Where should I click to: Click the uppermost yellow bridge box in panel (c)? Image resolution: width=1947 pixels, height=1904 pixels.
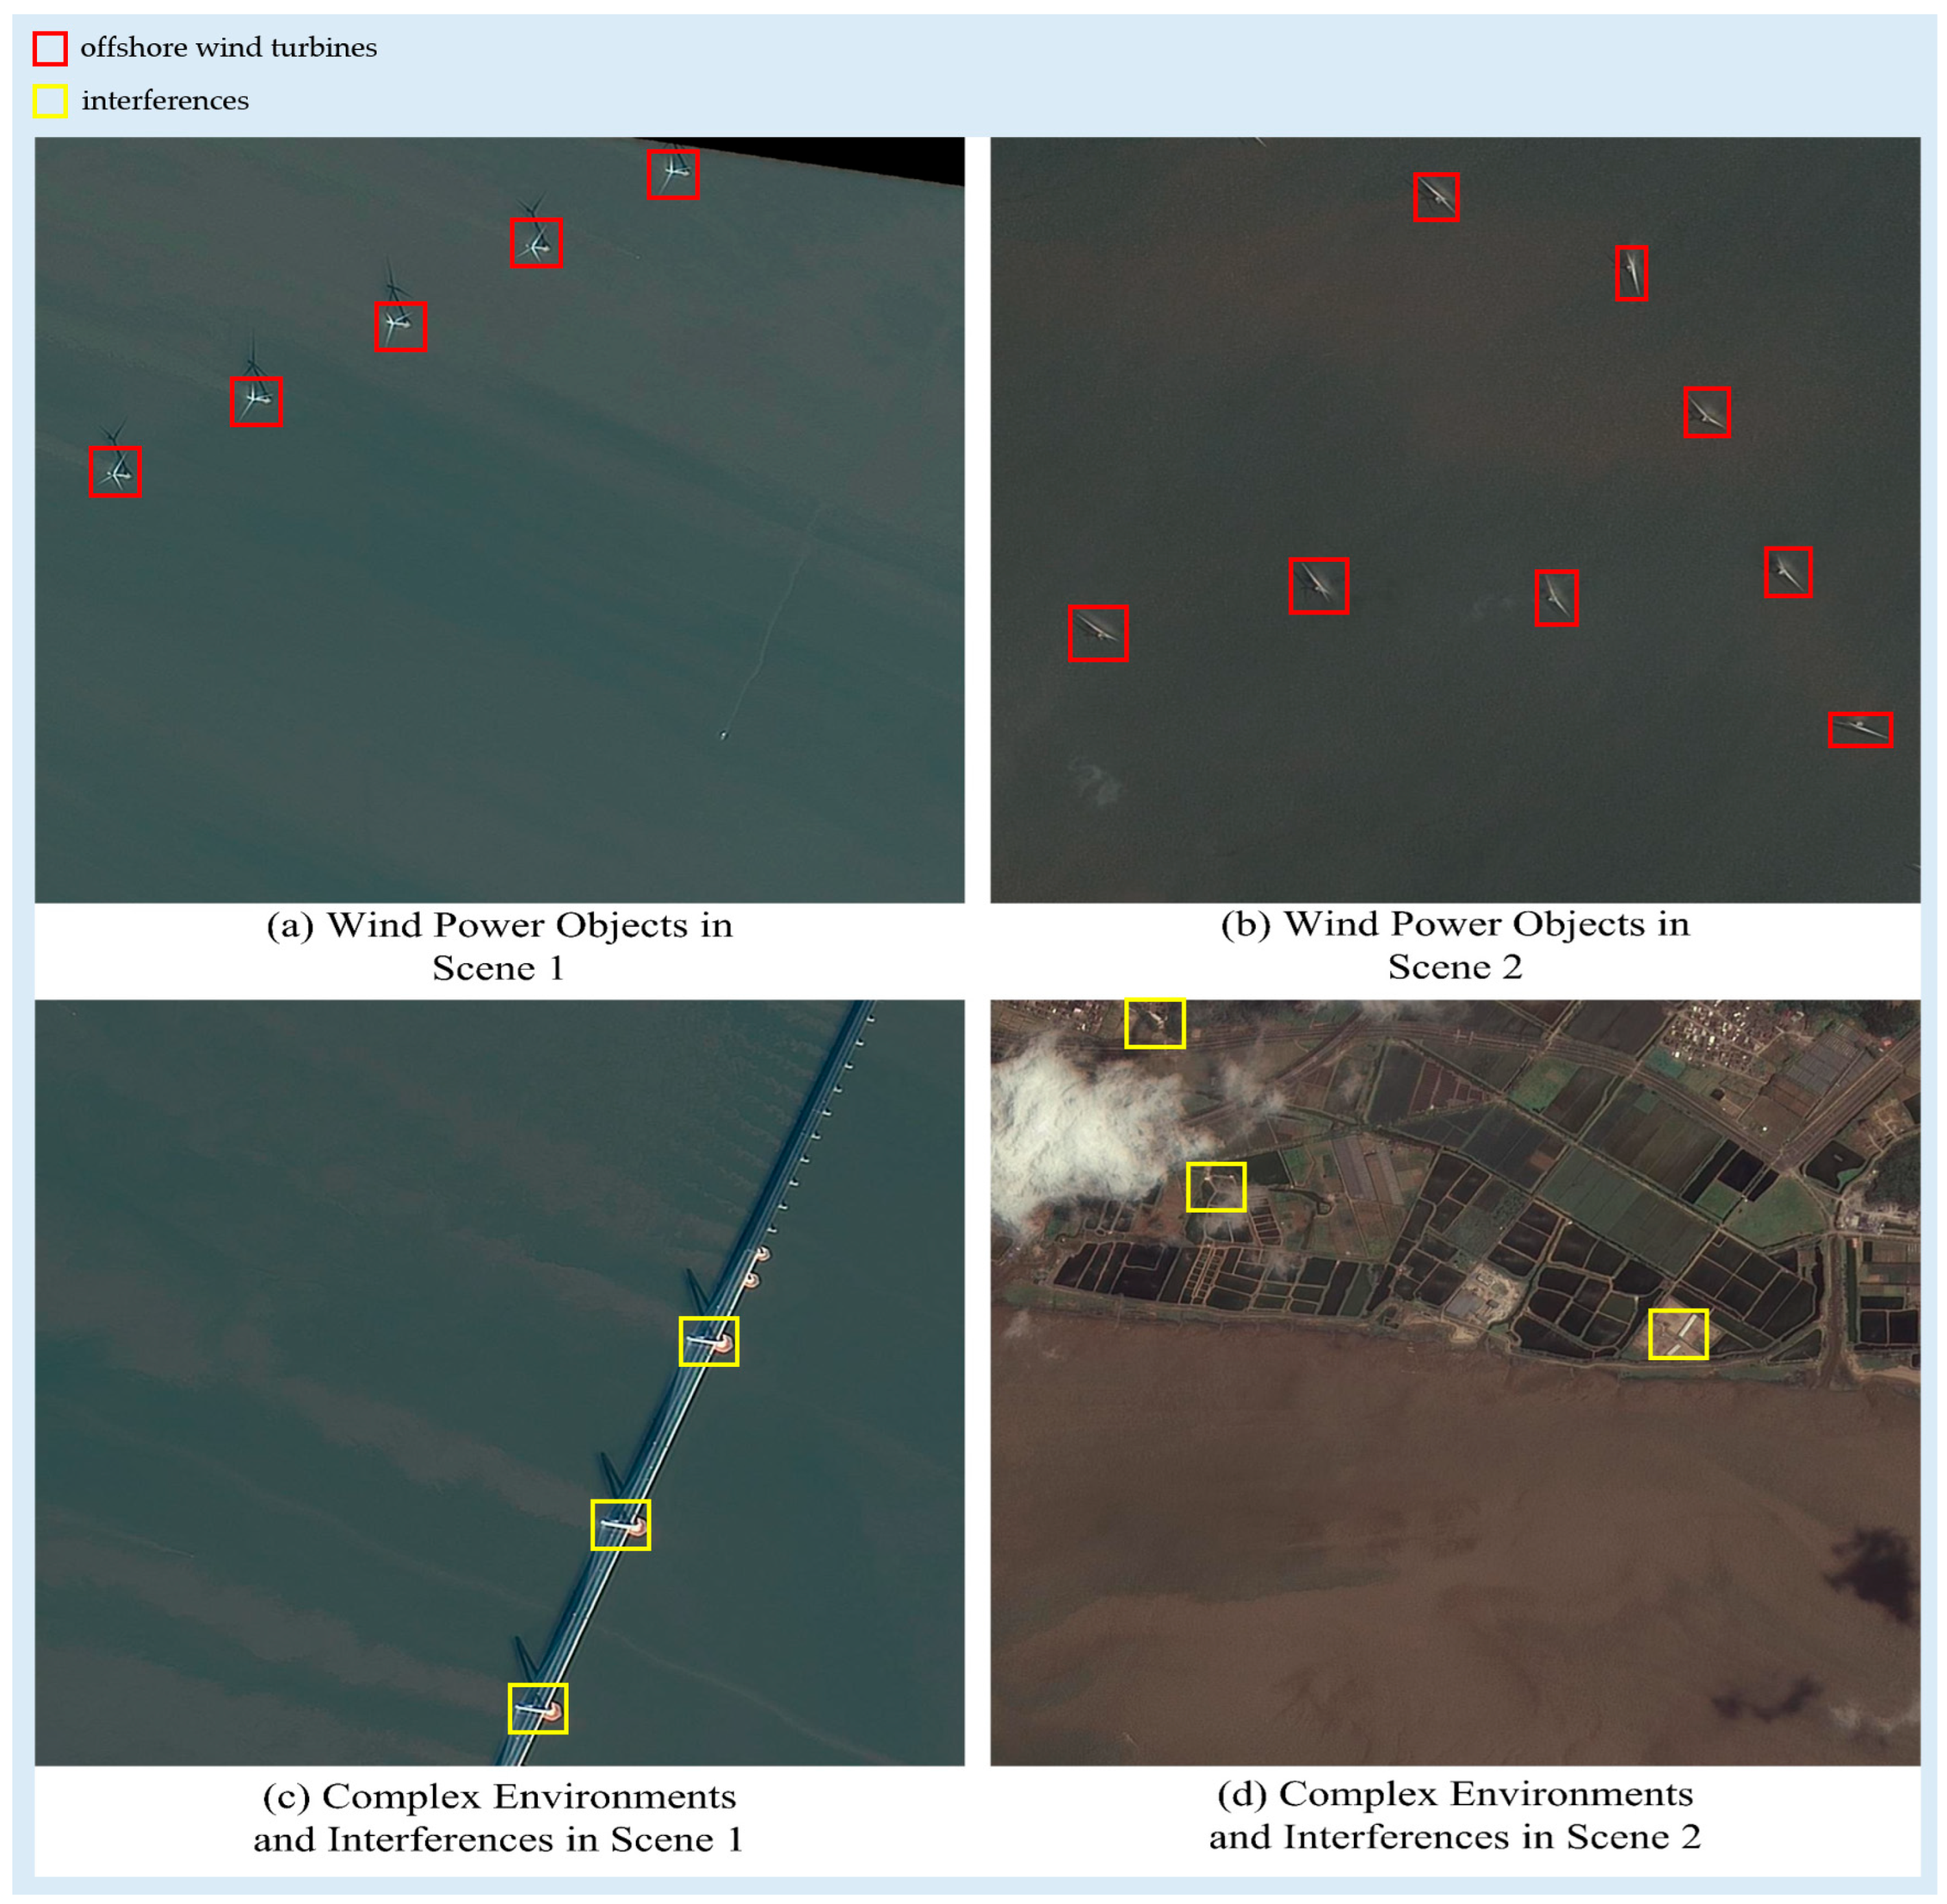709,1341
